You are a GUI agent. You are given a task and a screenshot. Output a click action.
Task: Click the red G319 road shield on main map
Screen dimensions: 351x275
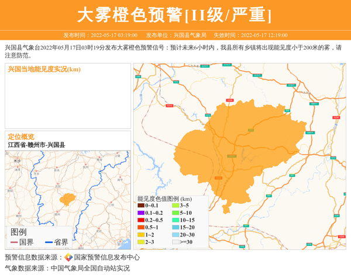coord(170,106)
